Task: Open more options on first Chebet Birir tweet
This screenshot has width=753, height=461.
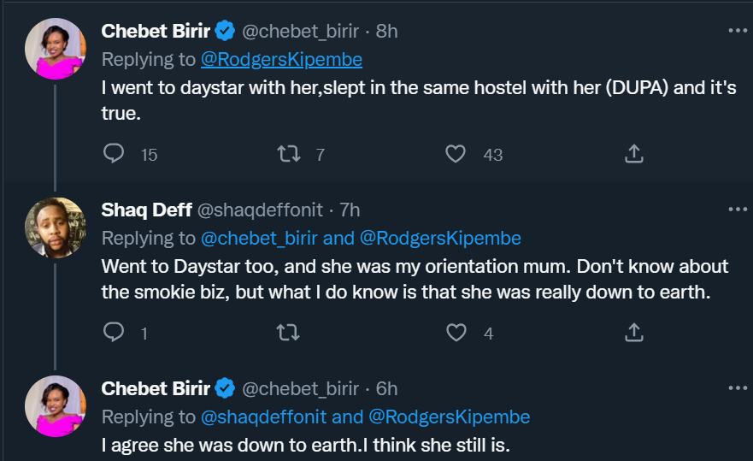Action: click(x=737, y=30)
